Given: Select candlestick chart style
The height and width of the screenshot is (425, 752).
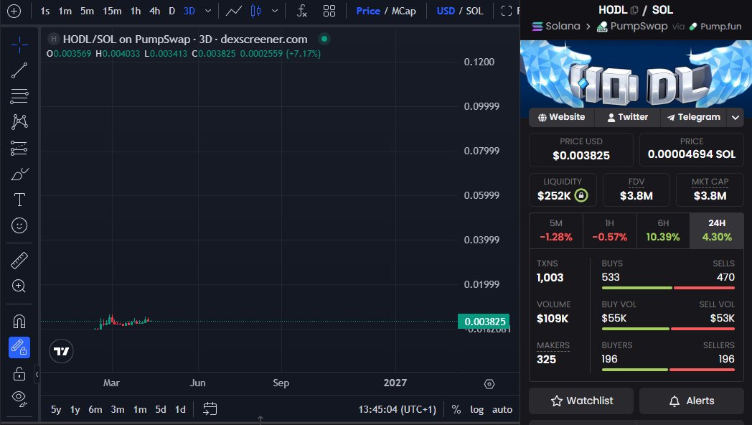Looking at the screenshot, I should [x=256, y=11].
